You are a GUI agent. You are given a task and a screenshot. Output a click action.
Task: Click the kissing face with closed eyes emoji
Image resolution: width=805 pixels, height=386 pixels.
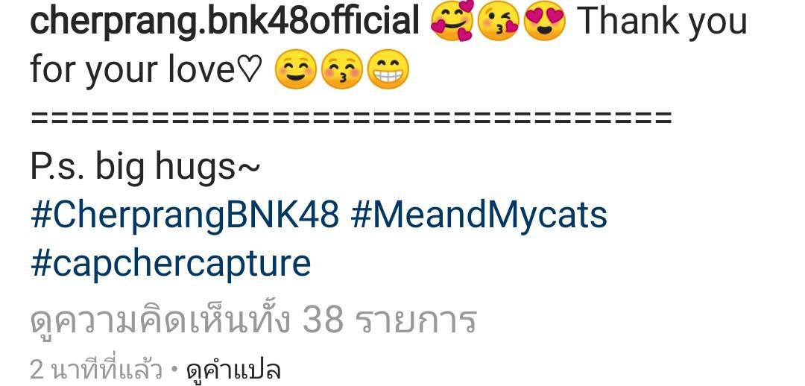(x=342, y=70)
